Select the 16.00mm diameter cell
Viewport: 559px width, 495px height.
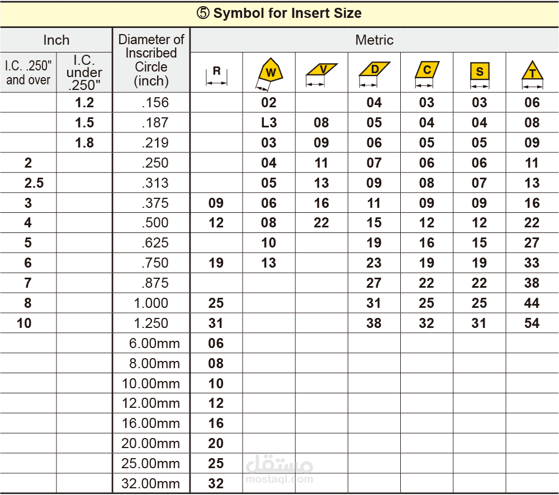[151, 423]
